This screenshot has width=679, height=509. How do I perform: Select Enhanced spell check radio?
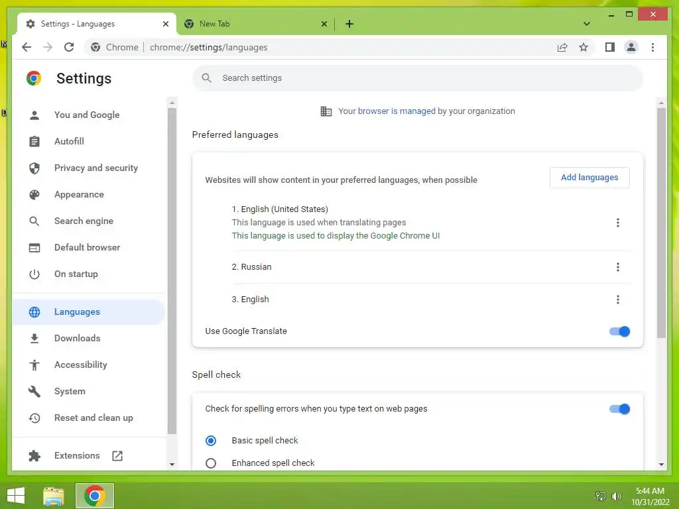pyautogui.click(x=211, y=463)
